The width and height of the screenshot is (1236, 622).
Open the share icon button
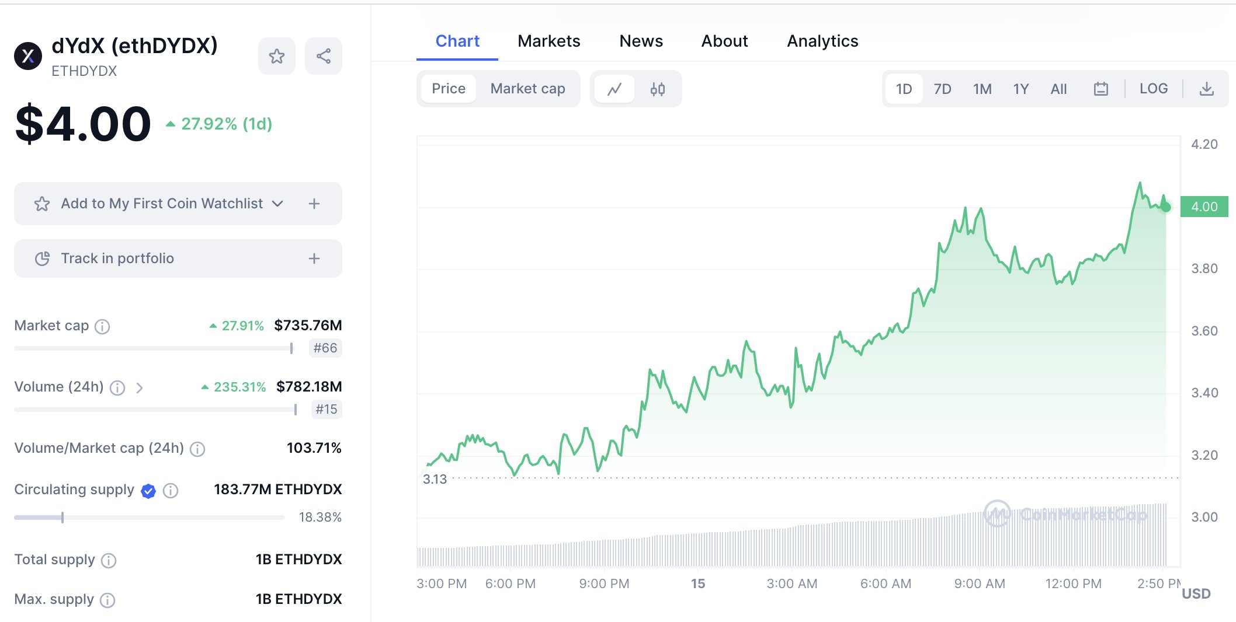pos(324,56)
